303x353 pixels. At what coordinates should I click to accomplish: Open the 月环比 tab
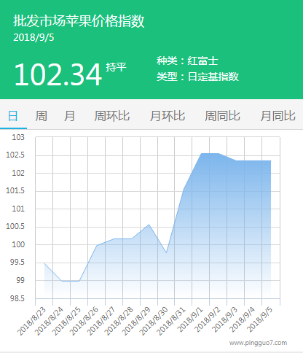(x=168, y=116)
